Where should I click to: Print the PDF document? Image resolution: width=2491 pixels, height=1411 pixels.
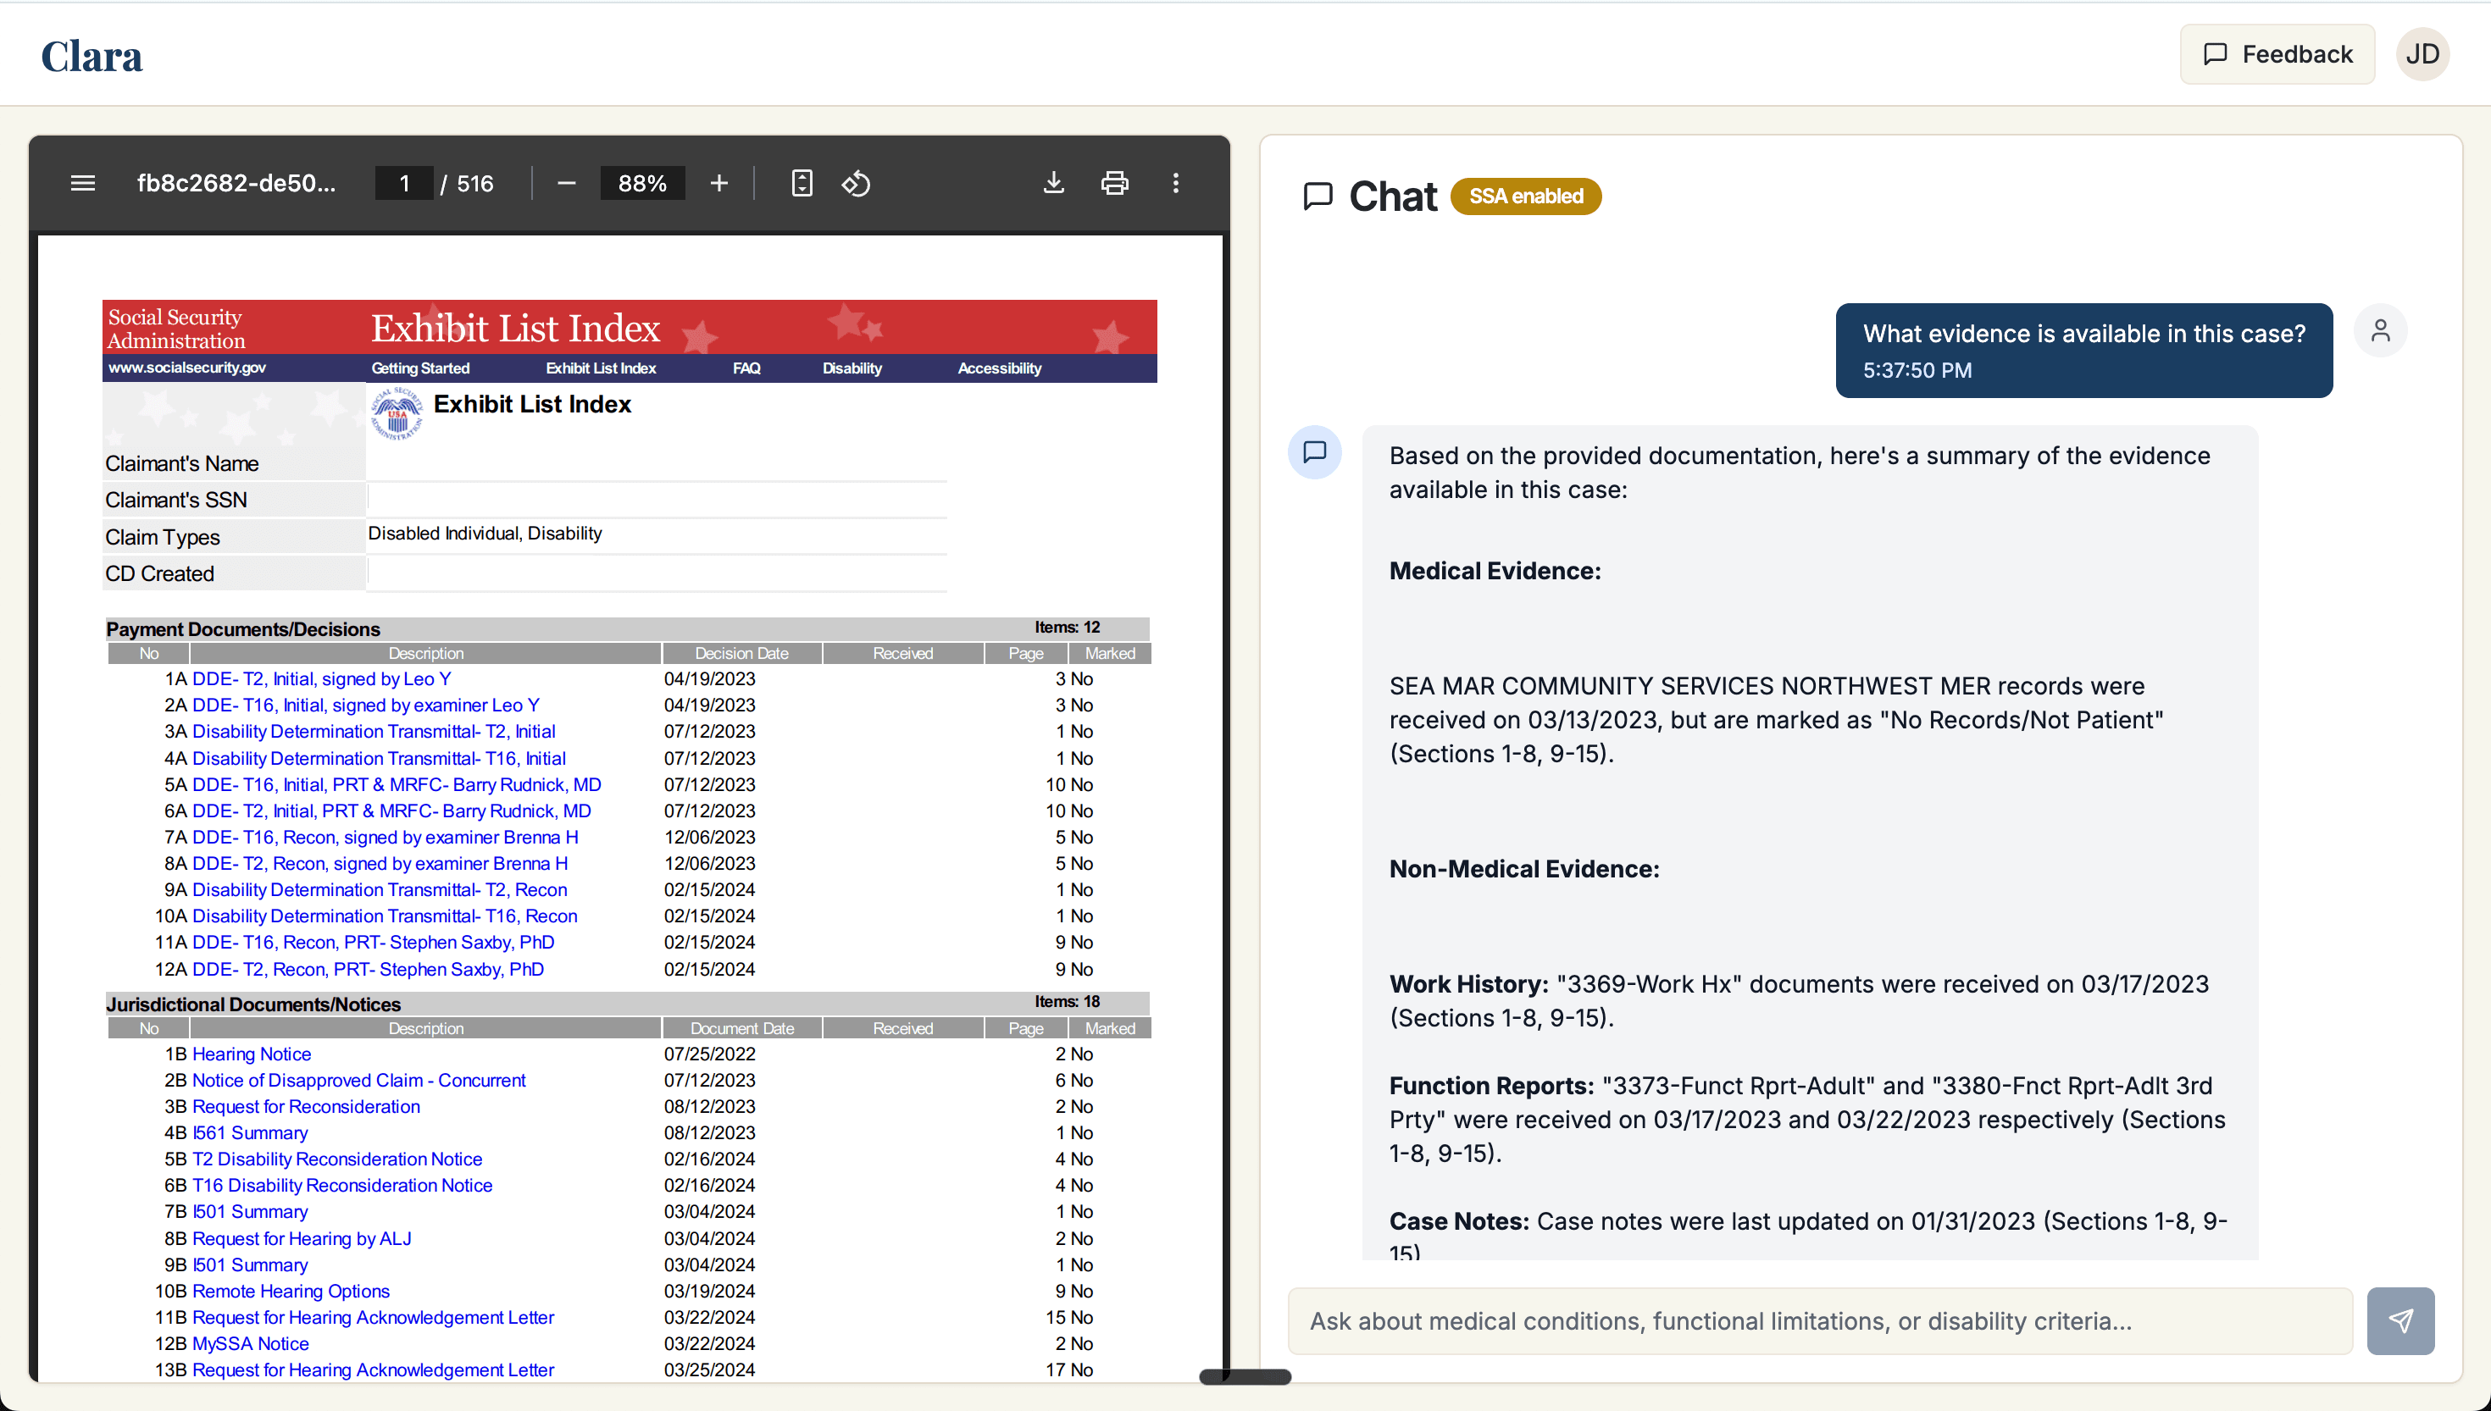[x=1115, y=183]
